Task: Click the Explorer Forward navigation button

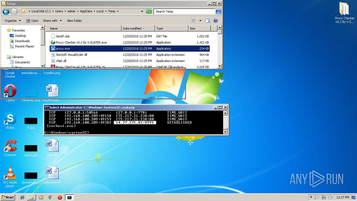Action: tap(14, 11)
